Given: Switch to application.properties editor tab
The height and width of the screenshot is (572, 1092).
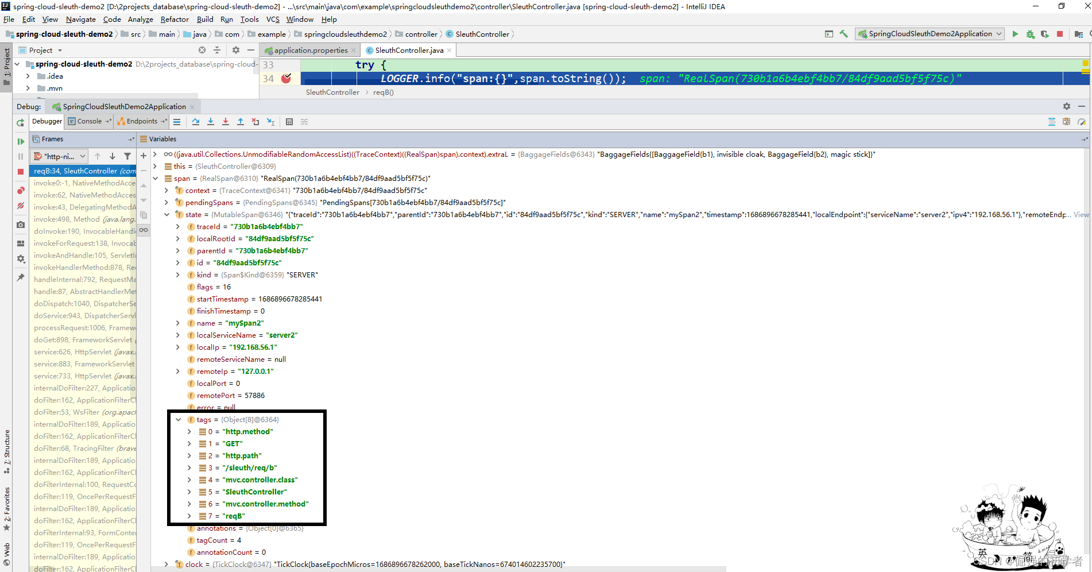Looking at the screenshot, I should [x=311, y=50].
